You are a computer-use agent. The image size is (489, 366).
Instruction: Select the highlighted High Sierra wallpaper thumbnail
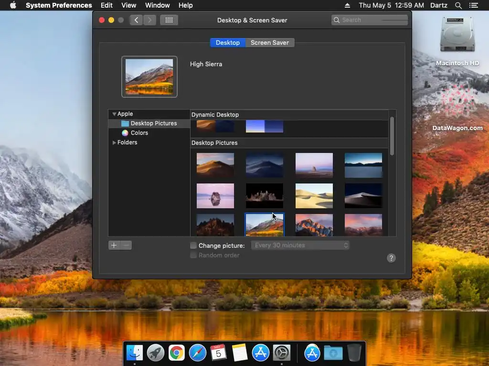point(265,225)
